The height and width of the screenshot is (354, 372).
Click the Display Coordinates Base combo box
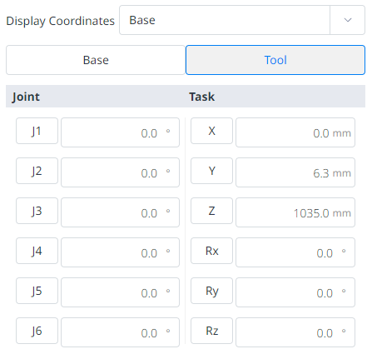242,20
